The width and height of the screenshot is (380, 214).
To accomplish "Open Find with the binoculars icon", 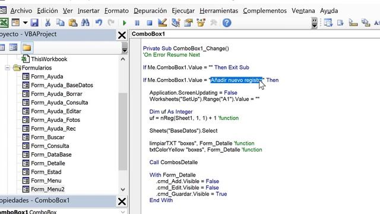I will point(85,23).
